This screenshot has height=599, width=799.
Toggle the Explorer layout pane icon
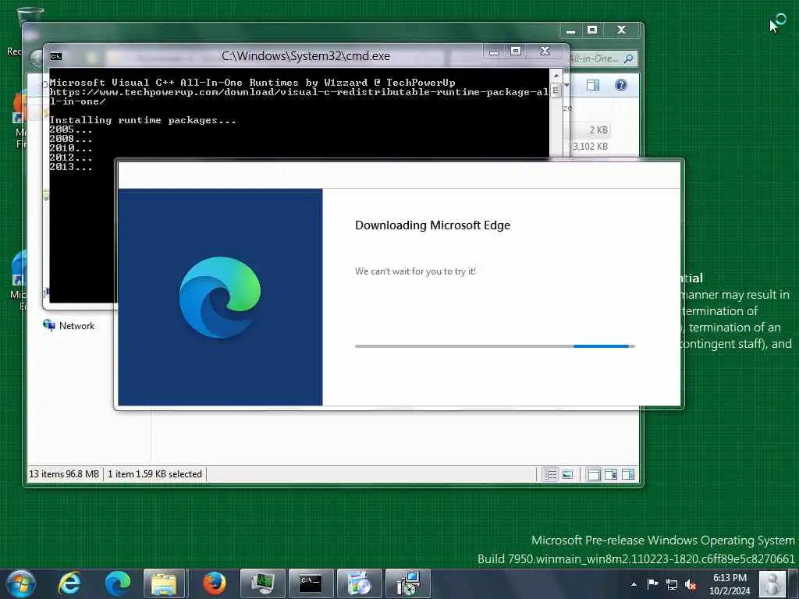[x=594, y=475]
